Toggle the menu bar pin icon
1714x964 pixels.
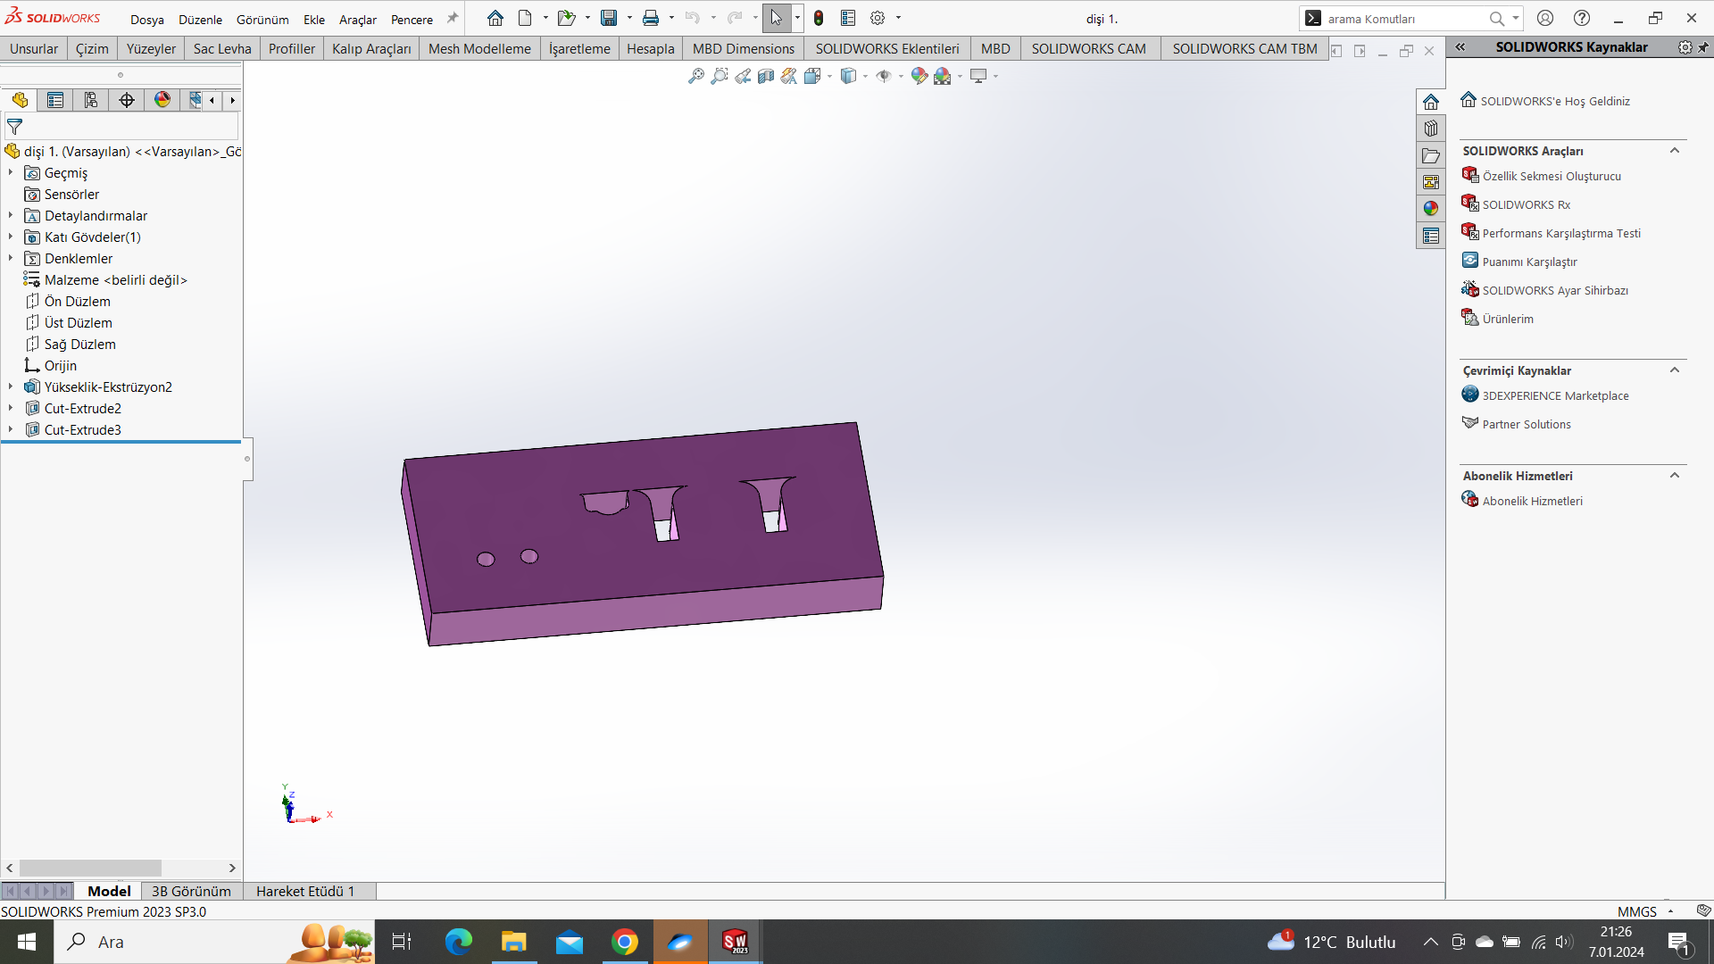coord(453,18)
